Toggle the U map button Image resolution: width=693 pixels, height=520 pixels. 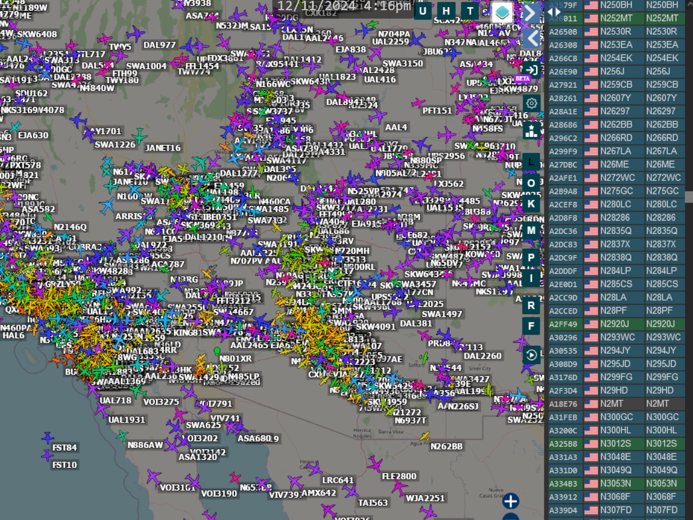click(x=423, y=11)
